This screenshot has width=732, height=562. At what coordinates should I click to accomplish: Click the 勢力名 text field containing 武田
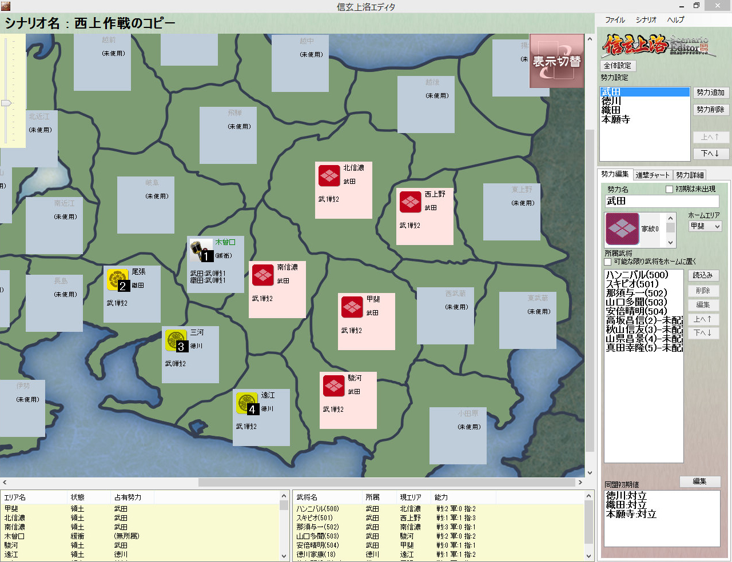[661, 201]
